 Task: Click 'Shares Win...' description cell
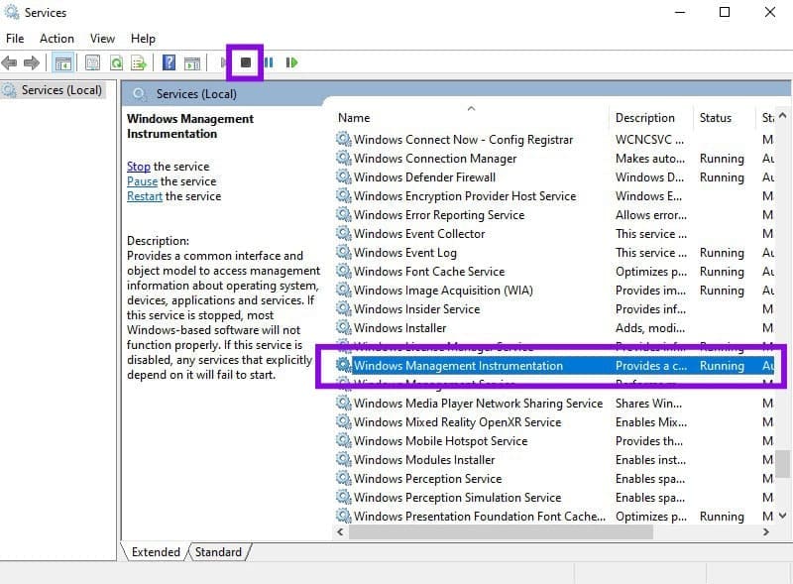648,404
